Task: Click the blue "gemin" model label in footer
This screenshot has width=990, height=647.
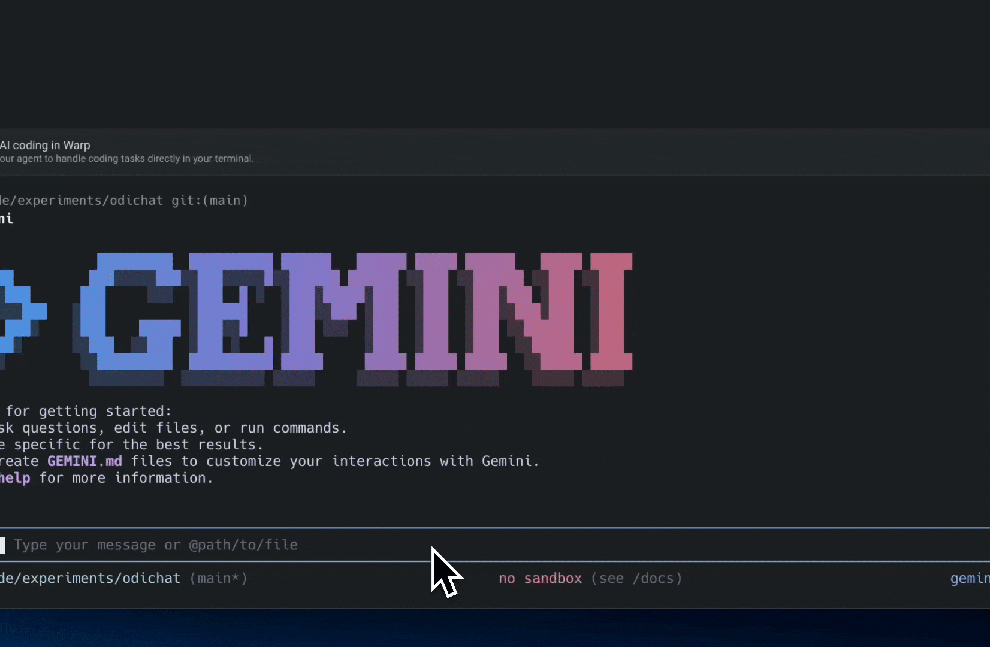Action: click(970, 578)
